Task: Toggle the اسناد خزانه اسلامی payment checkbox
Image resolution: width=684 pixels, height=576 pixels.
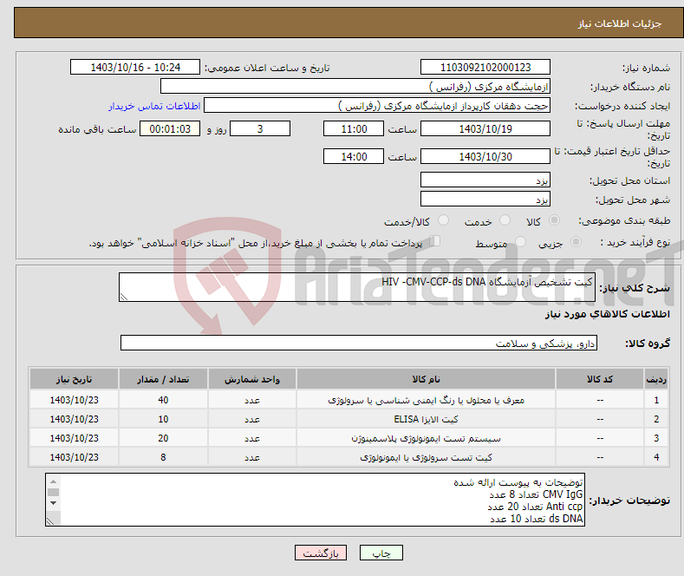Action: click(434, 241)
